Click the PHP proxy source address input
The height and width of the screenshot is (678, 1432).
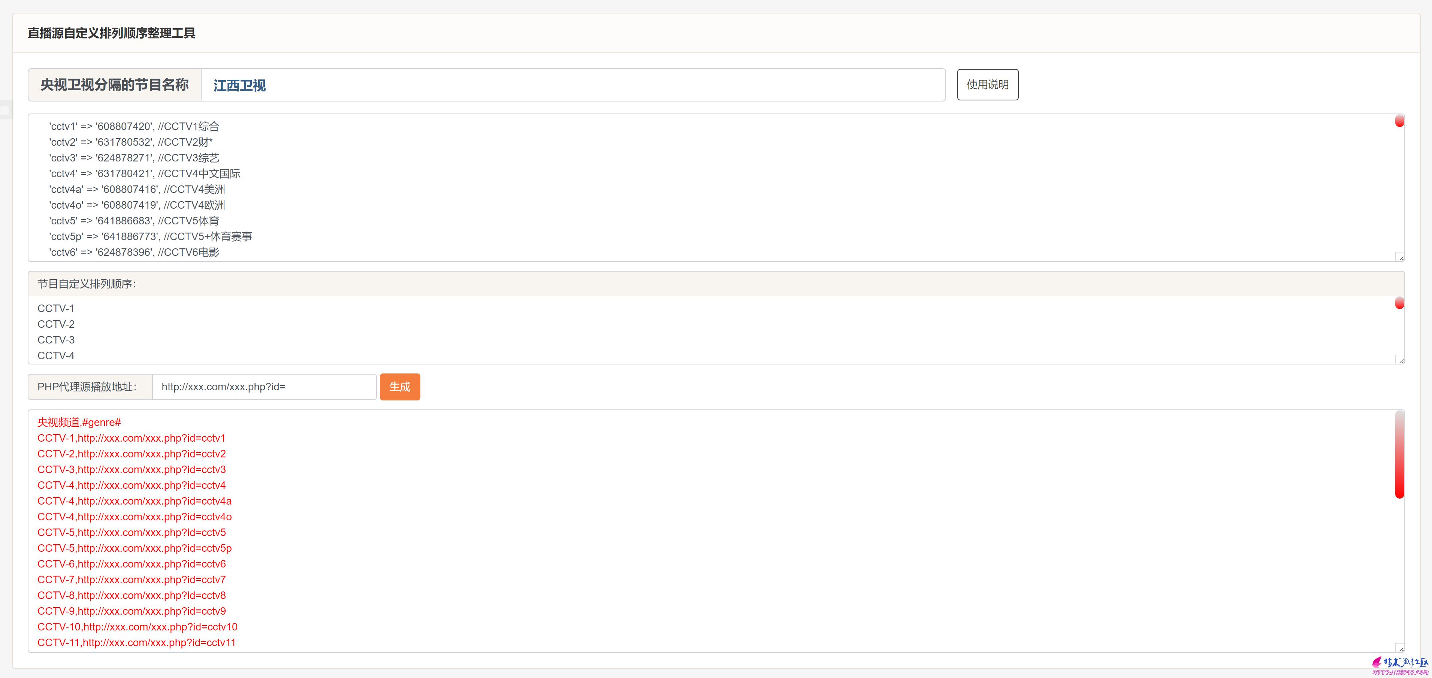coord(264,387)
